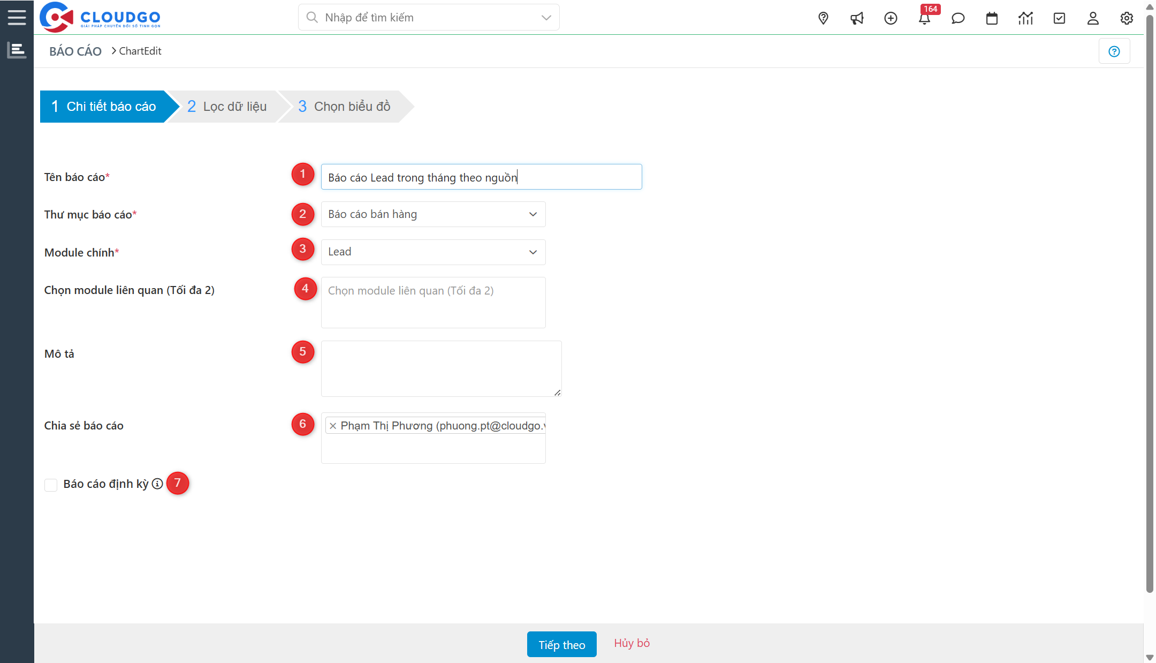The height and width of the screenshot is (663, 1156).
Task: Open the user profile icon
Action: click(1092, 18)
